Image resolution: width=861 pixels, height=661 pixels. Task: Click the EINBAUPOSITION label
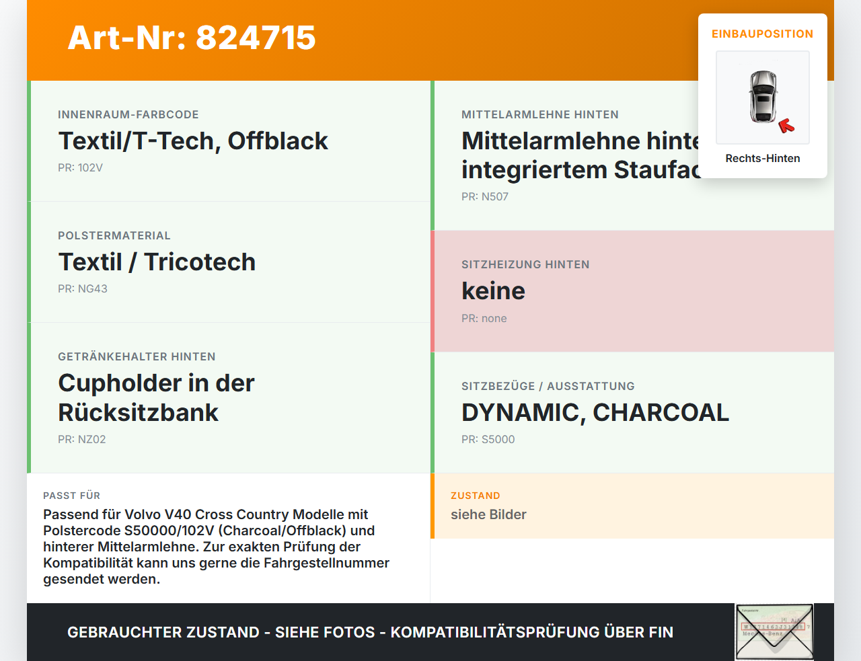[763, 34]
